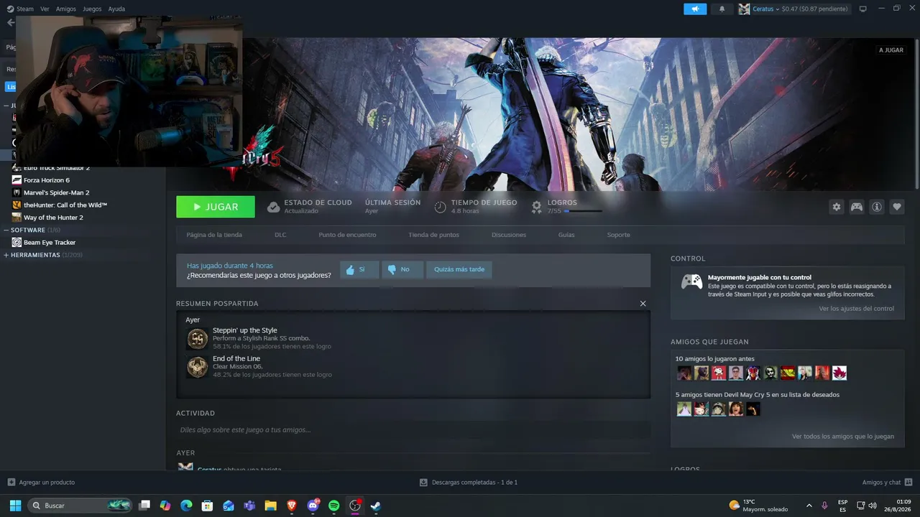The width and height of the screenshot is (920, 517).
Task: Click the Forza Horizon 6 game icon
Action: coord(17,180)
